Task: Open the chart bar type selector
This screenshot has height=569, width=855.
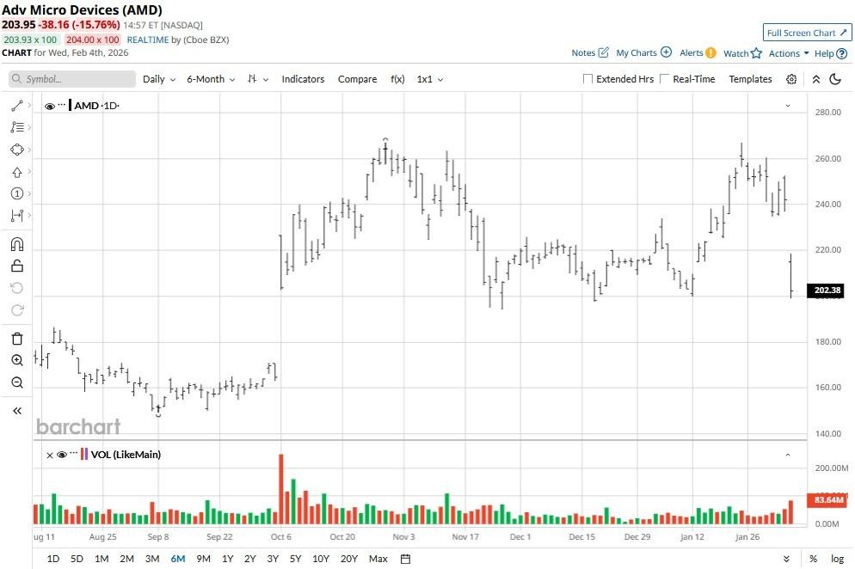Action: (257, 79)
